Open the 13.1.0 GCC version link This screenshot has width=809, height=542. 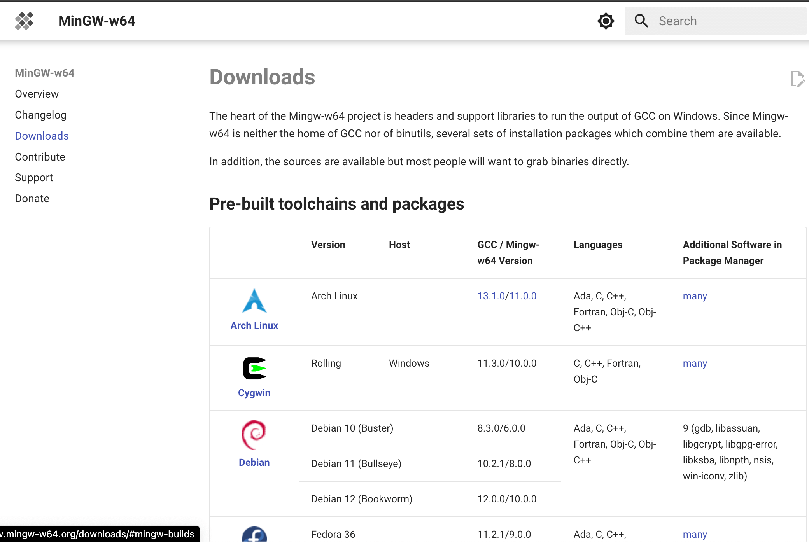(x=492, y=296)
